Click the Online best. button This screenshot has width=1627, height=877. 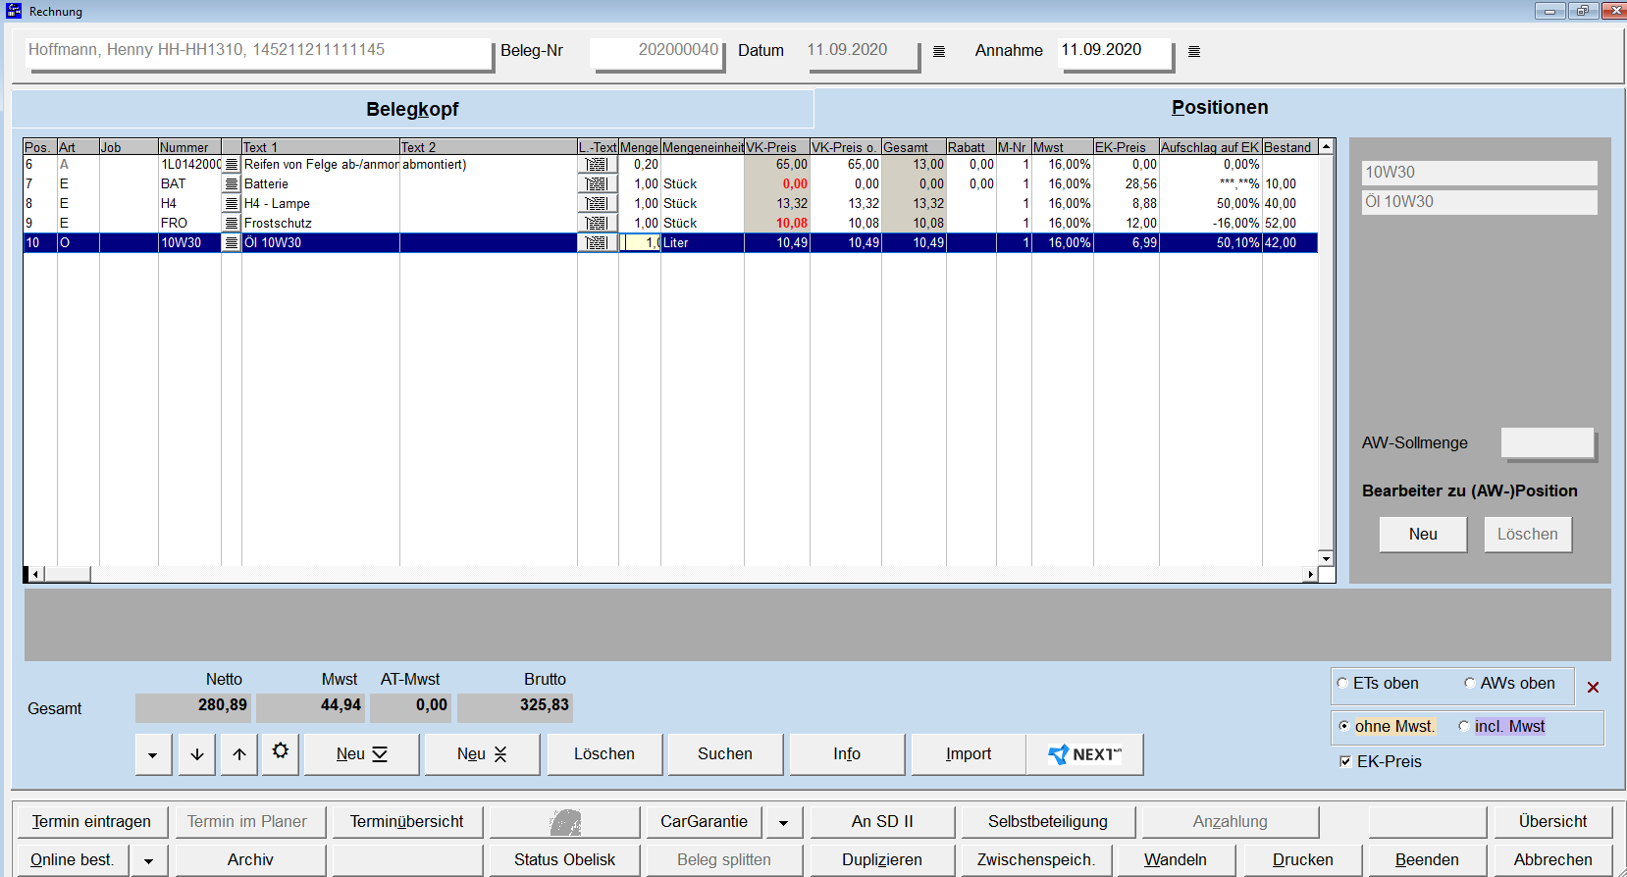[x=72, y=860]
